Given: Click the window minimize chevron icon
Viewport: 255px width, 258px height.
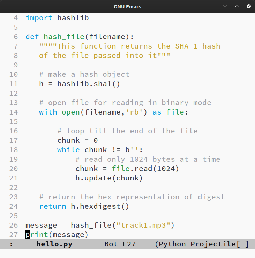Looking at the screenshot, I should pos(225,6).
